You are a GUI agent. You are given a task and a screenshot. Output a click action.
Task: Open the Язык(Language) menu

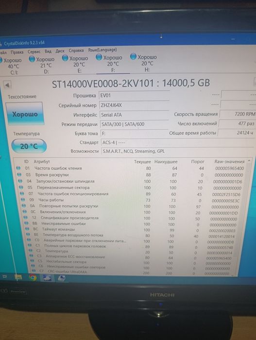pyautogui.click(x=102, y=50)
